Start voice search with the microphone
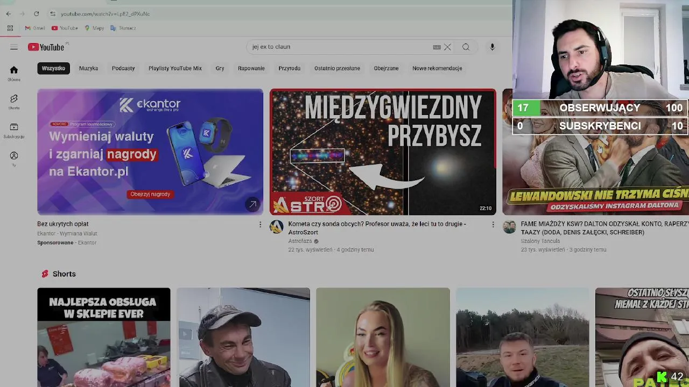This screenshot has height=387, width=689. coord(492,47)
